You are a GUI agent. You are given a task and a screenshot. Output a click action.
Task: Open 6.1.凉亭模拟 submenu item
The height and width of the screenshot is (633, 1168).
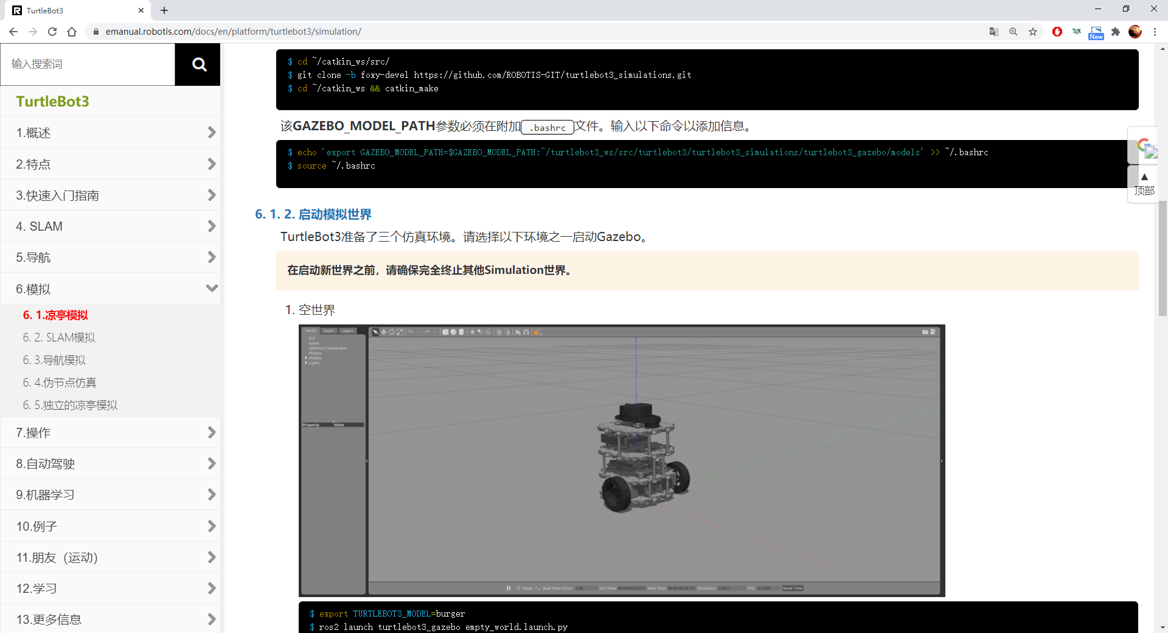tap(55, 315)
